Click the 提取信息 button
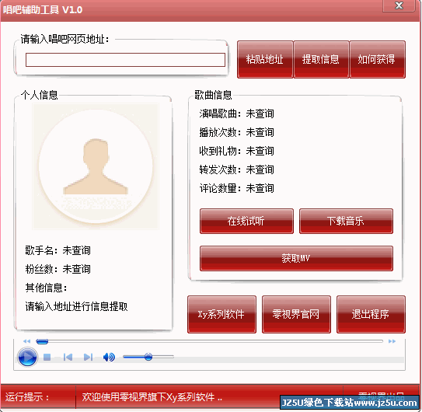Image resolution: width=422 pixels, height=412 pixels. pyautogui.click(x=321, y=60)
